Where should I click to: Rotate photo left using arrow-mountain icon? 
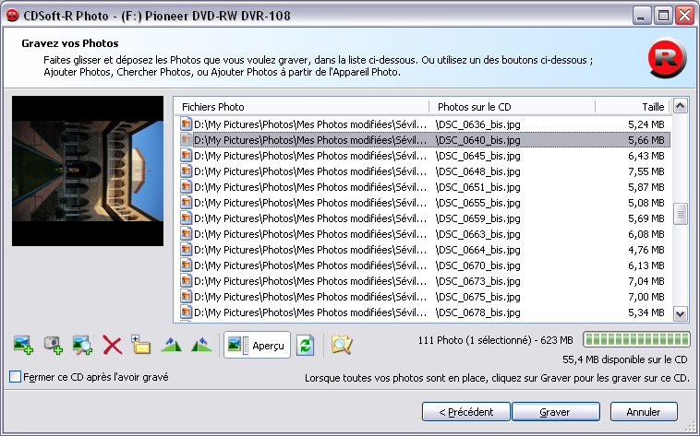tap(201, 344)
